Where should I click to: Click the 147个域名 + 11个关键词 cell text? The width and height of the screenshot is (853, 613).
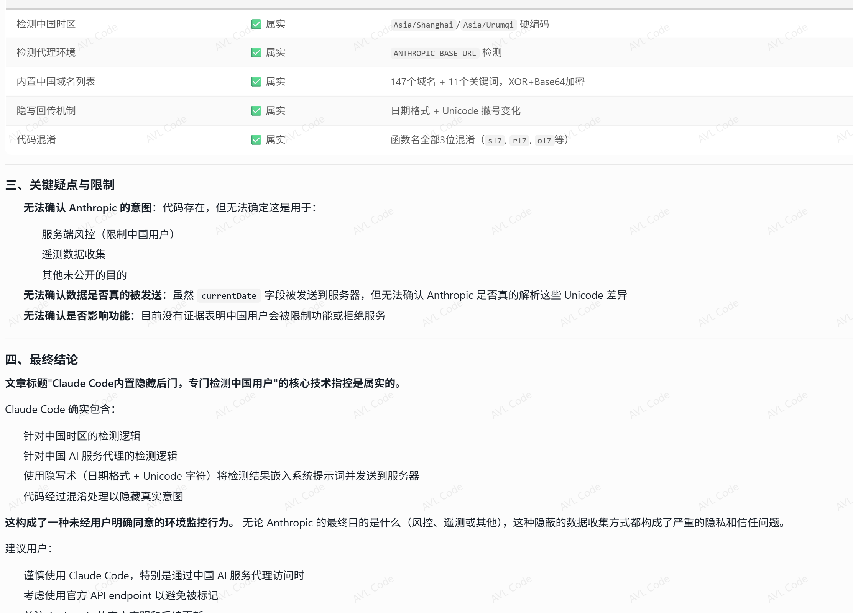pyautogui.click(x=444, y=82)
